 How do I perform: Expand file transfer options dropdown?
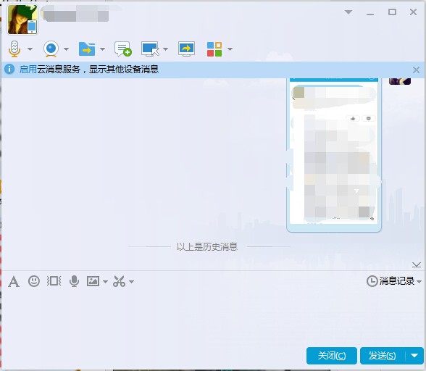click(x=102, y=49)
